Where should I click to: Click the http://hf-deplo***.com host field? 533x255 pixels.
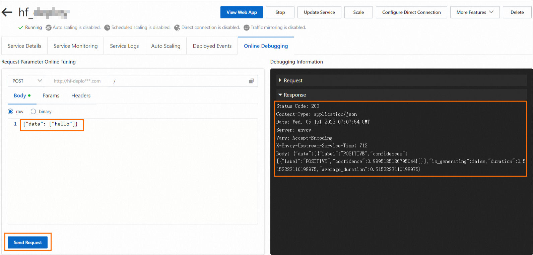[77, 81]
